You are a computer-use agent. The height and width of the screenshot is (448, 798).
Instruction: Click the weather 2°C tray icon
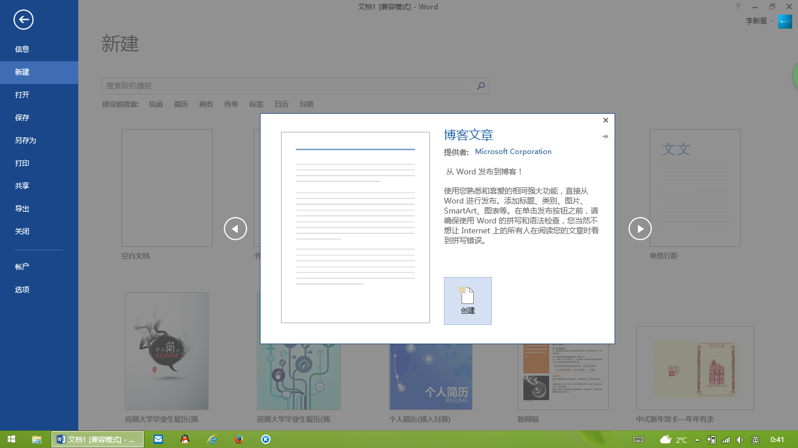click(673, 440)
